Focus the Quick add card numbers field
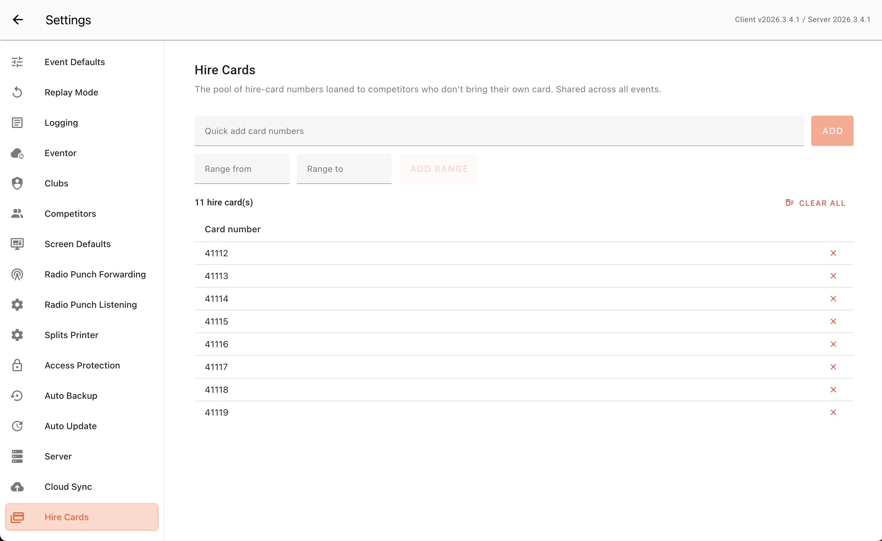882x541 pixels. tap(499, 131)
